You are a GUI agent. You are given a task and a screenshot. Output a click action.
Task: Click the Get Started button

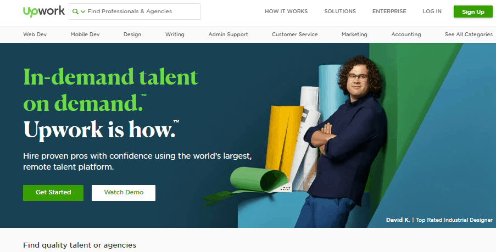pos(53,193)
